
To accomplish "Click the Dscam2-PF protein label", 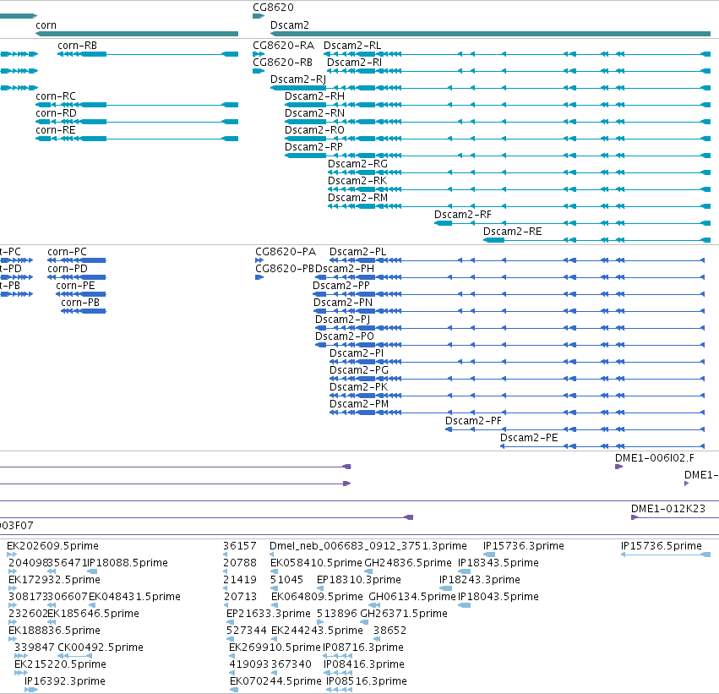I will click(473, 422).
